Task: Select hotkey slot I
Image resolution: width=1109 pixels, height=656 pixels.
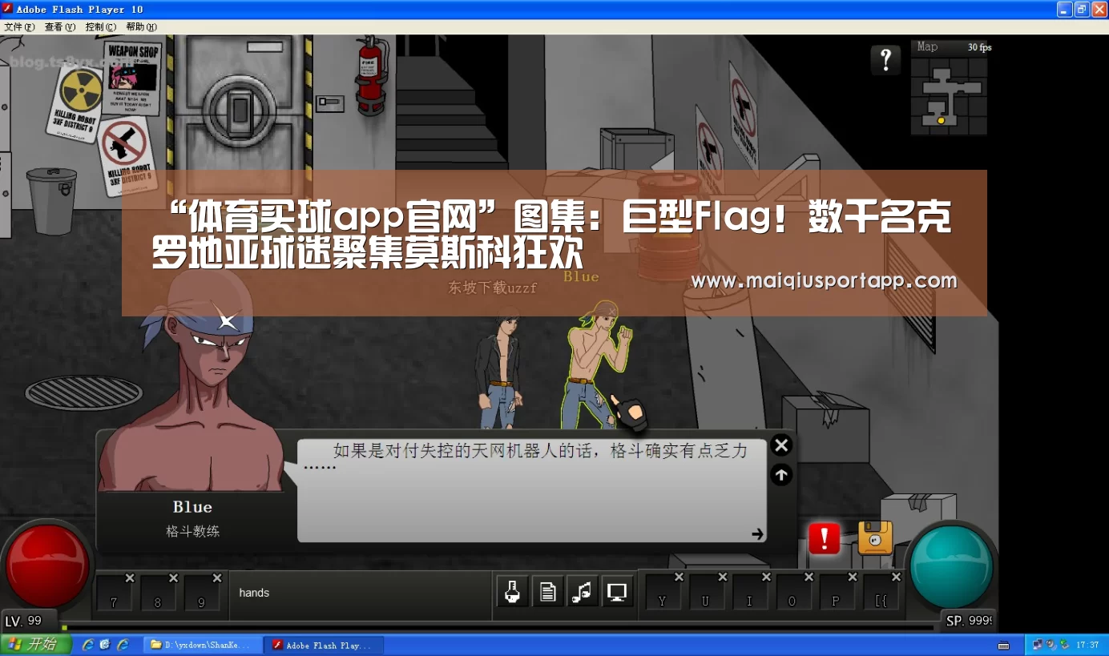Action: [x=749, y=594]
